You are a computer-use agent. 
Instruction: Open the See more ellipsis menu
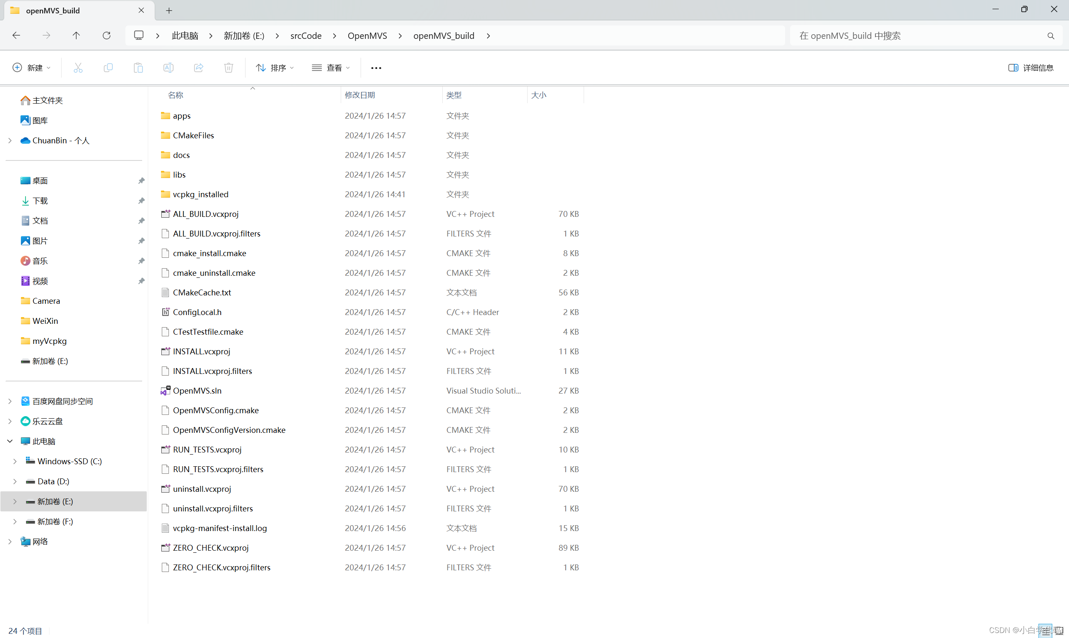375,68
